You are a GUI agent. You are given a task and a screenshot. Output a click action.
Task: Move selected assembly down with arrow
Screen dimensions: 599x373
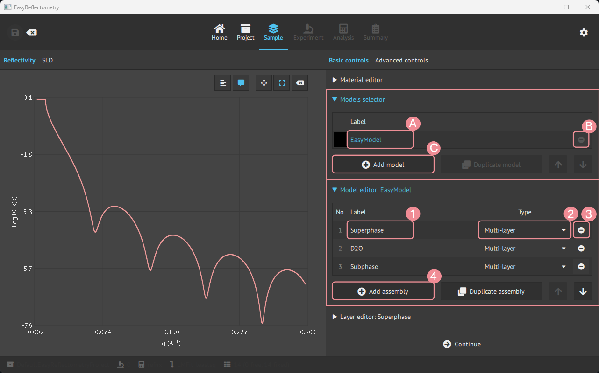pyautogui.click(x=583, y=291)
